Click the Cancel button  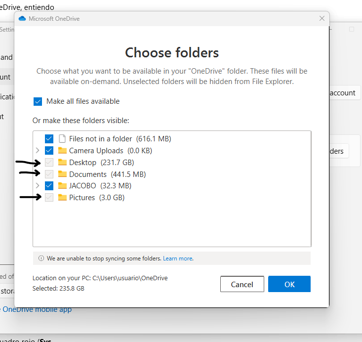tap(242, 284)
